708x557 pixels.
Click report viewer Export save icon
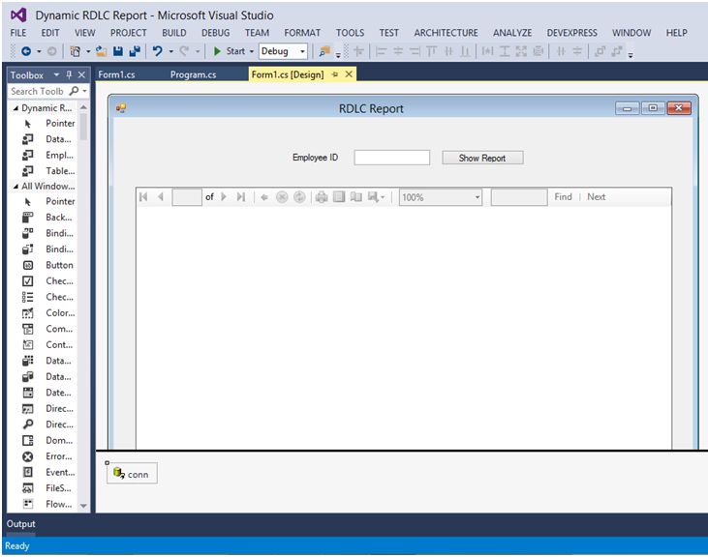(x=373, y=197)
